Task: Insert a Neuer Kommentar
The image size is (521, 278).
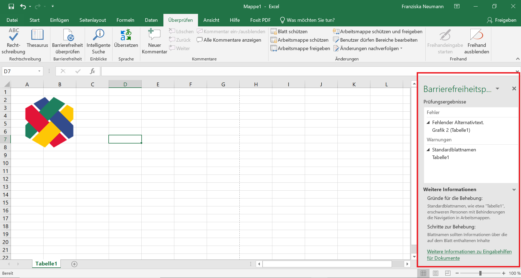Action: [x=154, y=40]
